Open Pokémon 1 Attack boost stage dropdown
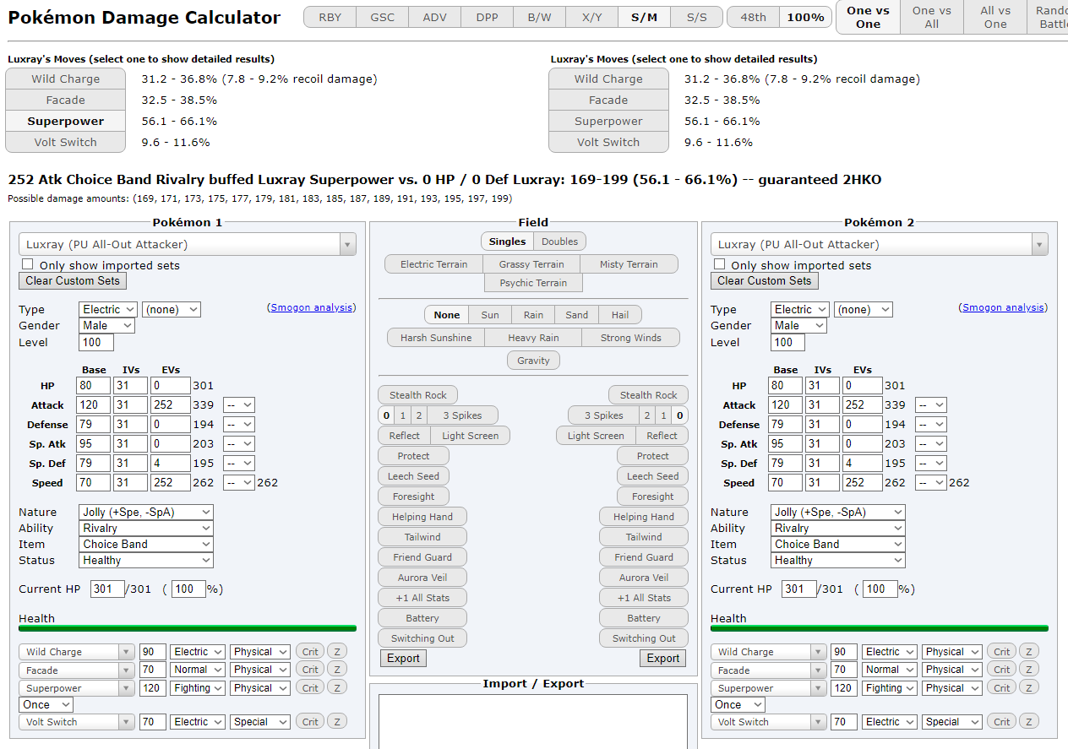This screenshot has height=749, width=1068. click(x=238, y=405)
